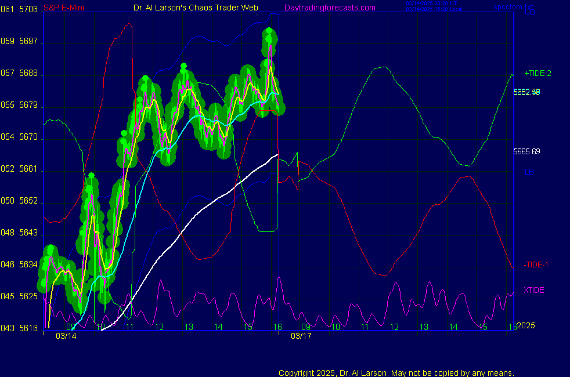Click the 059 5697 axis label
Viewport: 570px width, 377px height.
(x=19, y=41)
